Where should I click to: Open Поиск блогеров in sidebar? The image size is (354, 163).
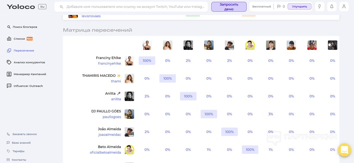25,27
